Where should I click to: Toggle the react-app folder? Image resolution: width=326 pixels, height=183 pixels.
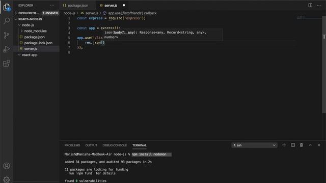click(x=30, y=55)
